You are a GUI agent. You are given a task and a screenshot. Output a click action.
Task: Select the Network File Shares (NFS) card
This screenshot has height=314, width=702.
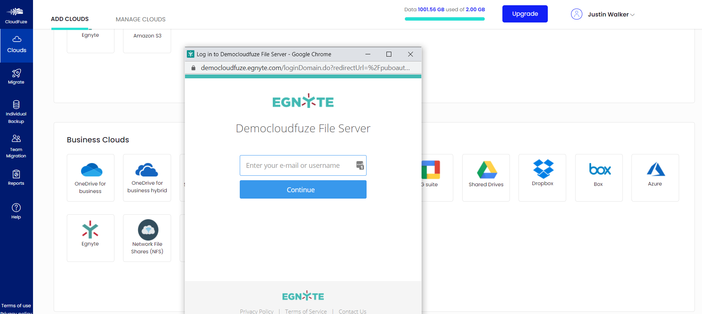(x=147, y=238)
